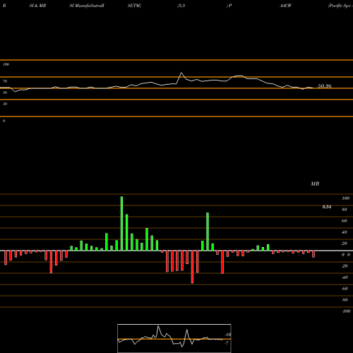Click the last red bar at MR series end

[x=313, y=254]
